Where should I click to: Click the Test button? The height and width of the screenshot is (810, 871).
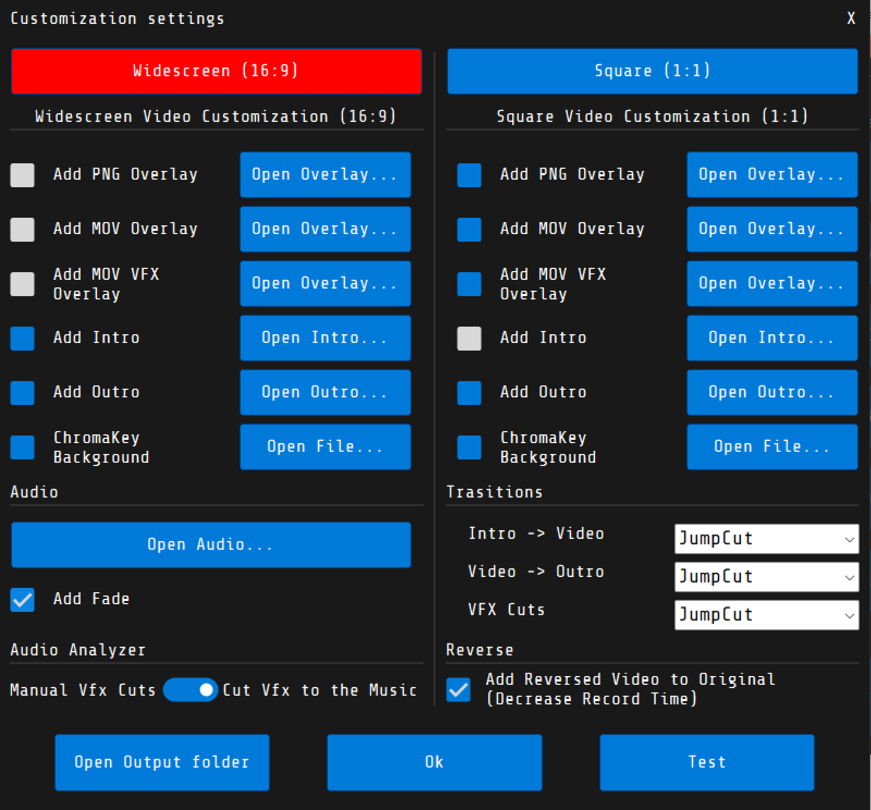(x=707, y=763)
